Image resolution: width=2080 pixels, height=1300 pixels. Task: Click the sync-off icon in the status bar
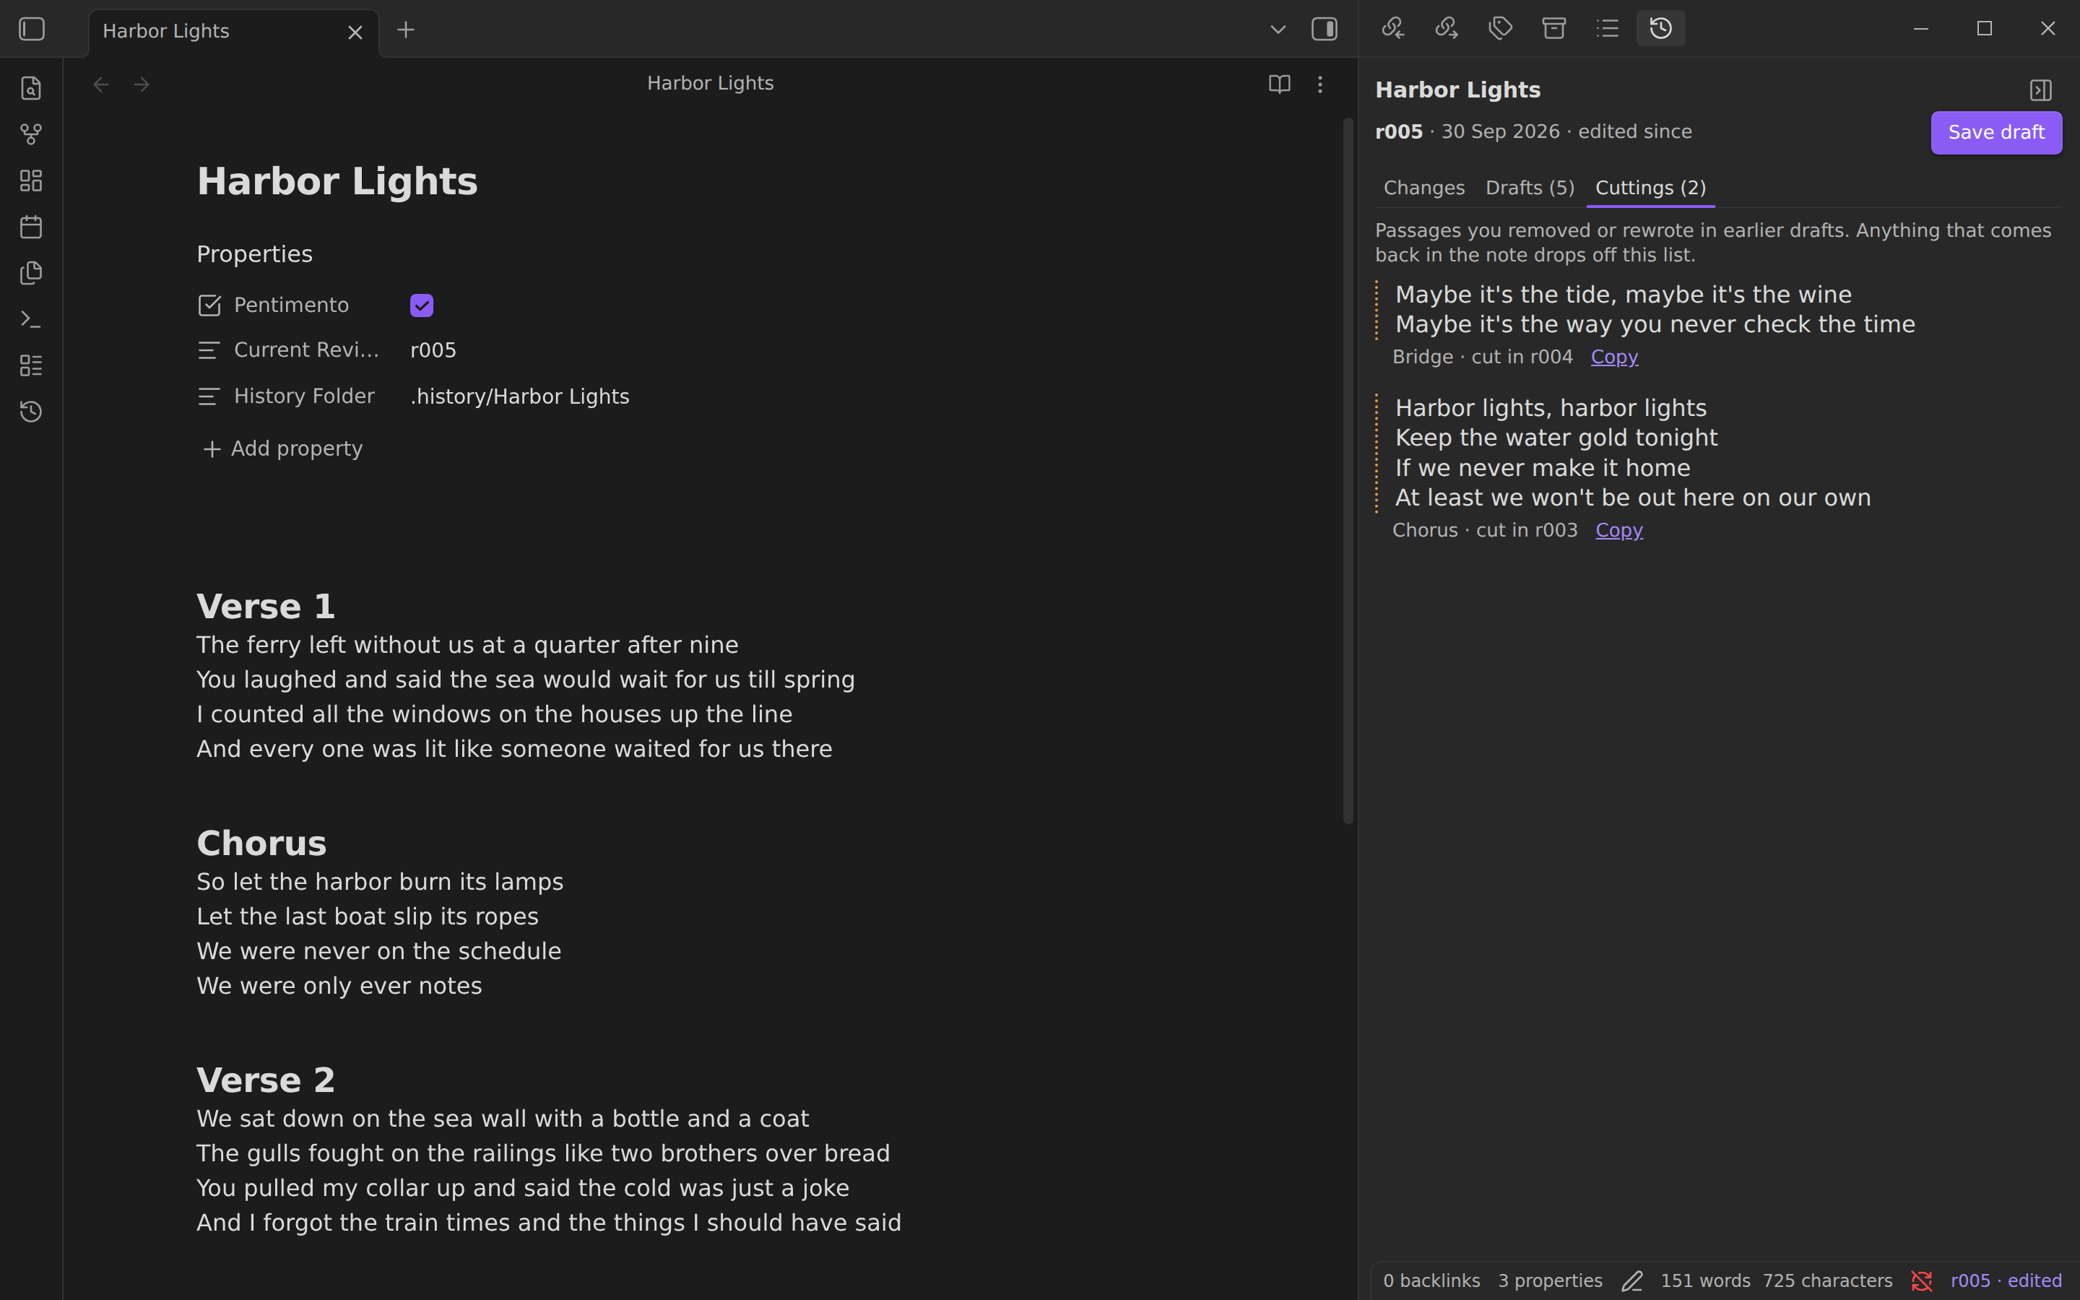point(1922,1281)
